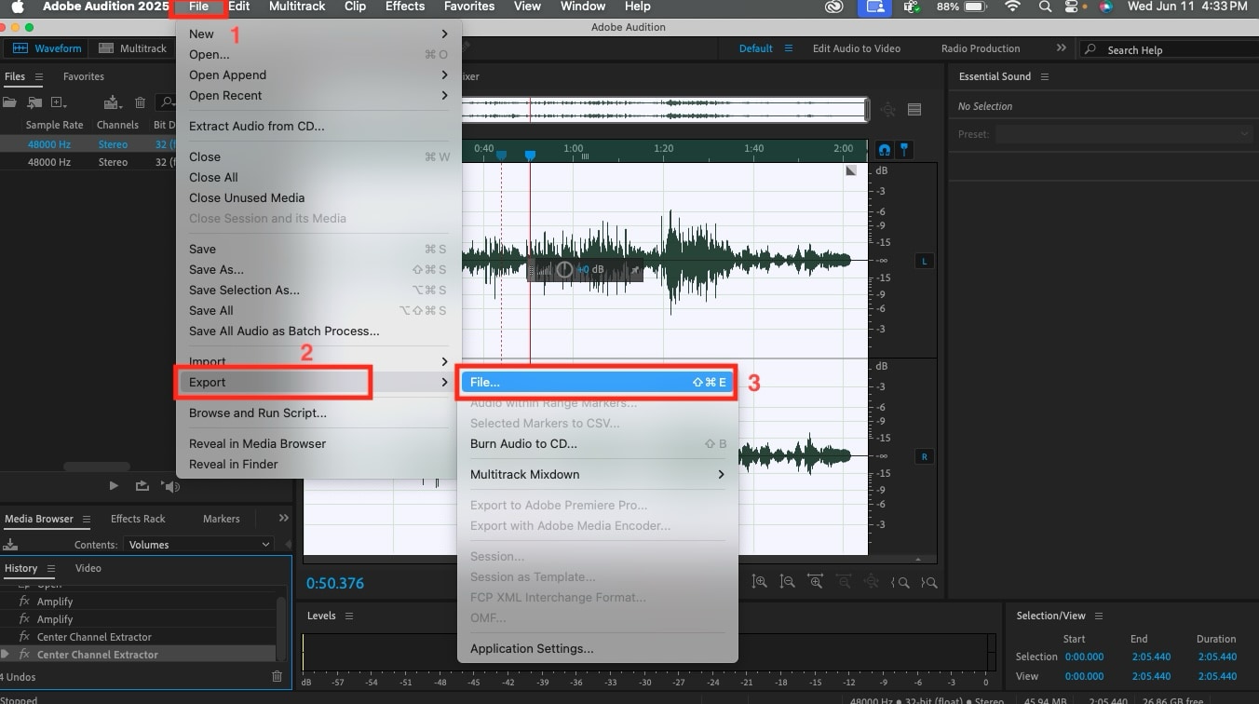Click the Search Help field
Viewport: 1259px width, 704px height.
pyautogui.click(x=1168, y=49)
